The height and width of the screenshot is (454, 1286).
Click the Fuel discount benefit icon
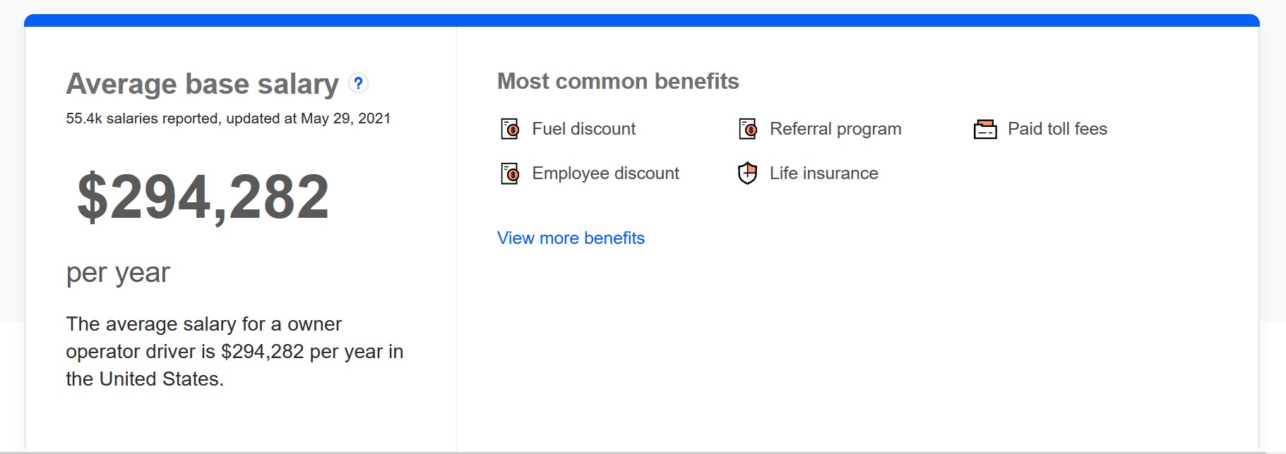[x=510, y=129]
